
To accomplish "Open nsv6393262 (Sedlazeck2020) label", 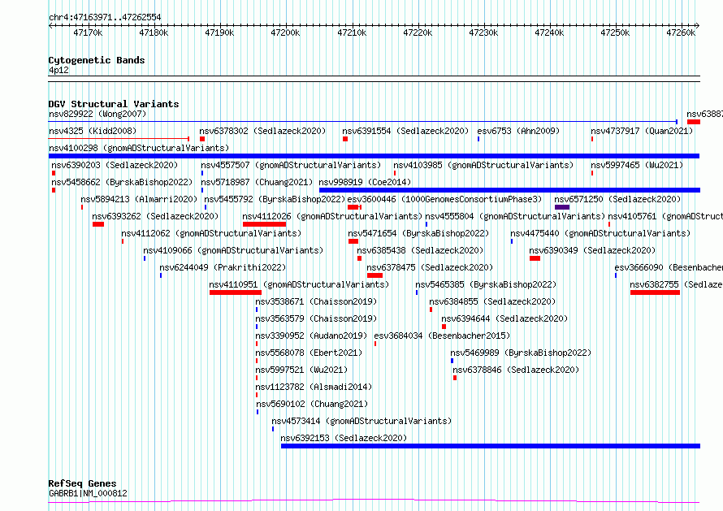I will 155,216.
